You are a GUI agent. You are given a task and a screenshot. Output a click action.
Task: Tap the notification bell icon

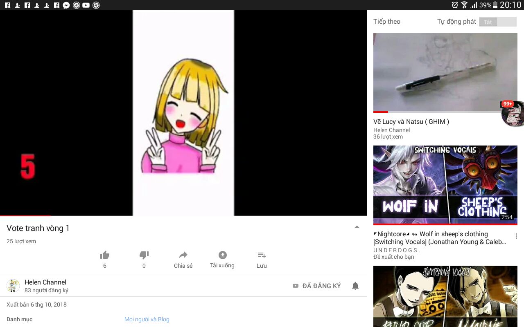tap(355, 286)
